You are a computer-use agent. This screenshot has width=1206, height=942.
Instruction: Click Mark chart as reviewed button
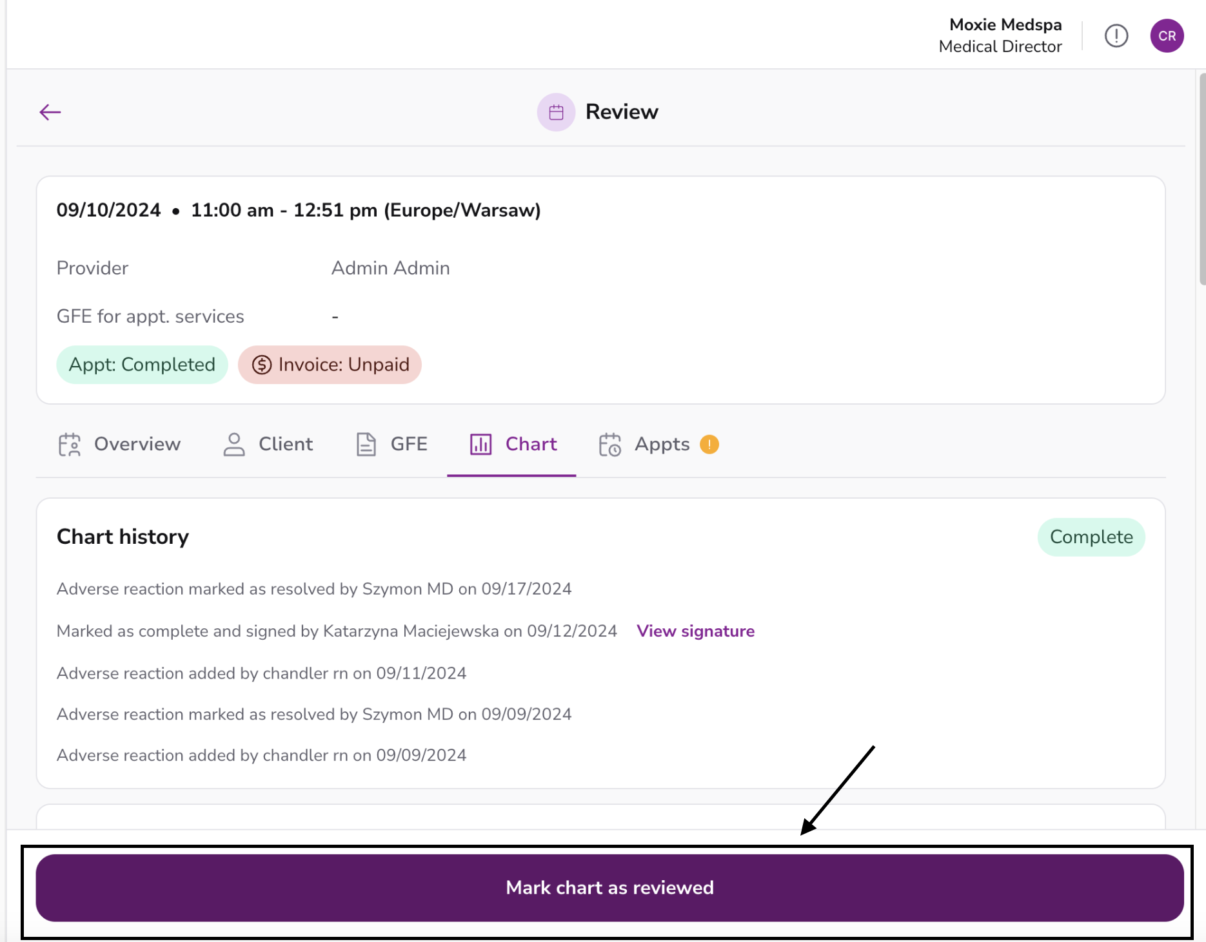click(609, 888)
